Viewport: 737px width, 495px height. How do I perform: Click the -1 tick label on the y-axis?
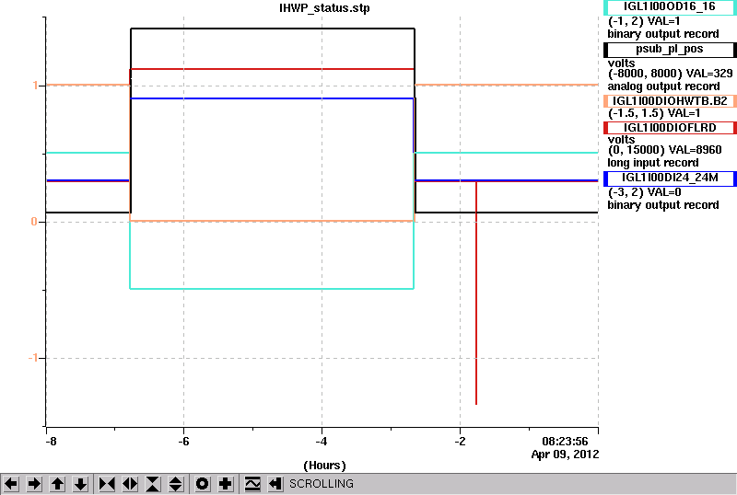point(32,358)
